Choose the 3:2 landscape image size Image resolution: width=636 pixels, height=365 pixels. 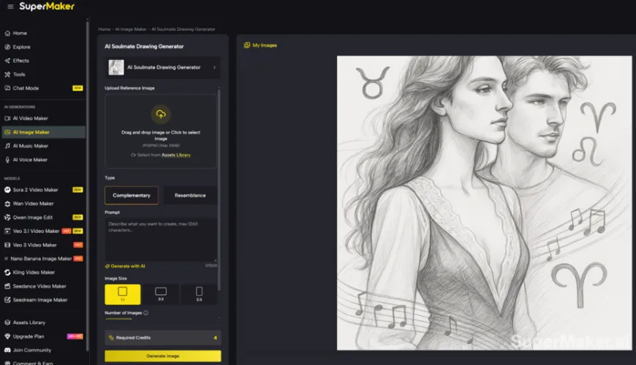pyautogui.click(x=161, y=293)
